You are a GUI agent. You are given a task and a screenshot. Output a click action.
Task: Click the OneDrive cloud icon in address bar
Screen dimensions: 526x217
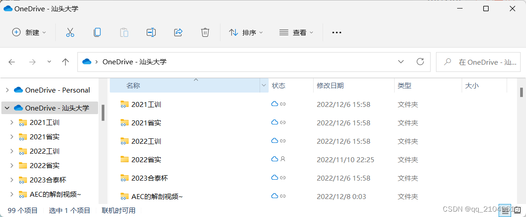point(87,62)
